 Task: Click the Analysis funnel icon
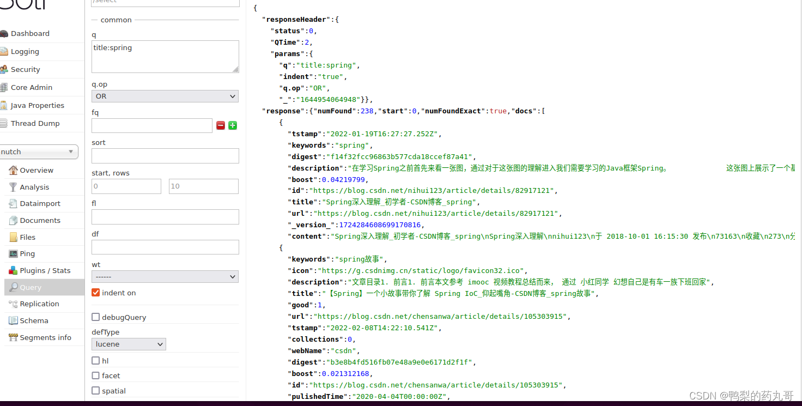click(13, 187)
